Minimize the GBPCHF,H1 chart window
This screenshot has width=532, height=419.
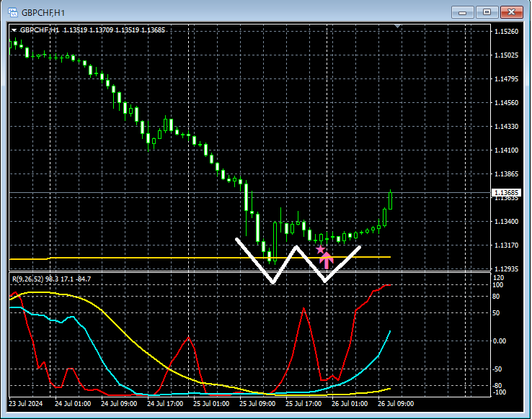(x=464, y=12)
